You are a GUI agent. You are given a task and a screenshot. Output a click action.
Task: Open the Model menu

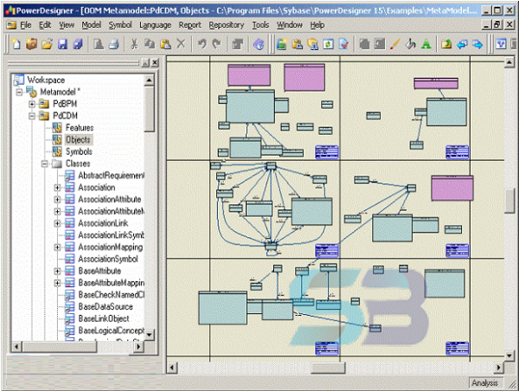[x=92, y=25]
